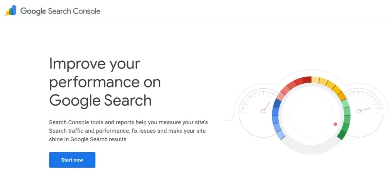Image resolution: width=389 pixels, height=194 pixels.
Task: Open the Google Search Console header title
Action: click(60, 11)
